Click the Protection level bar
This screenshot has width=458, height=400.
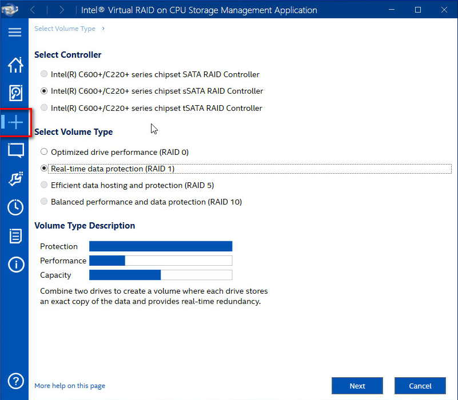[x=161, y=246]
